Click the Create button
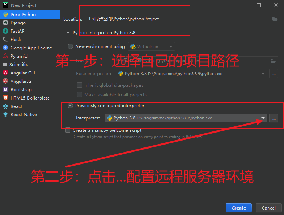This screenshot has width=284, height=215. pos(239,208)
